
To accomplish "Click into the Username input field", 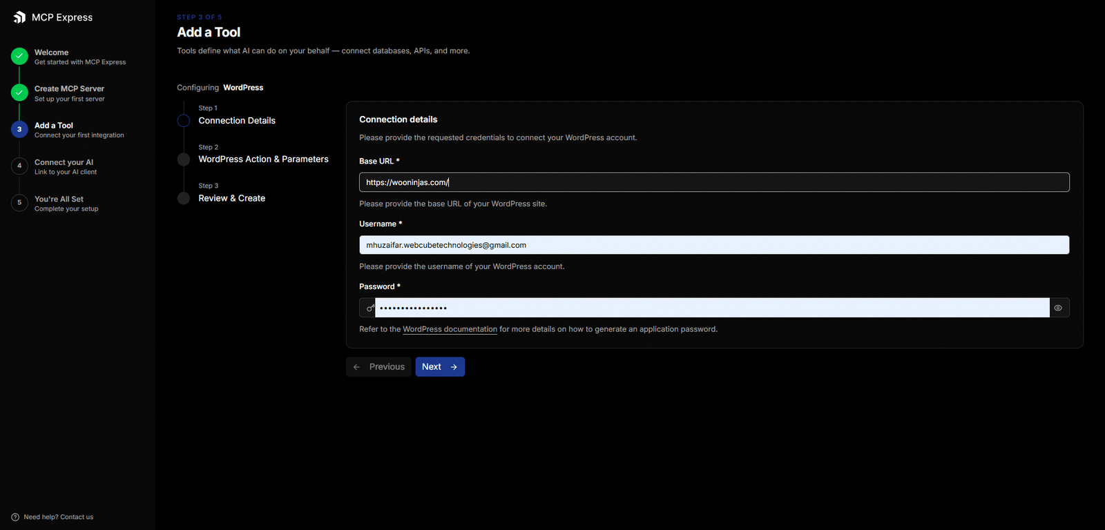I will [x=714, y=245].
